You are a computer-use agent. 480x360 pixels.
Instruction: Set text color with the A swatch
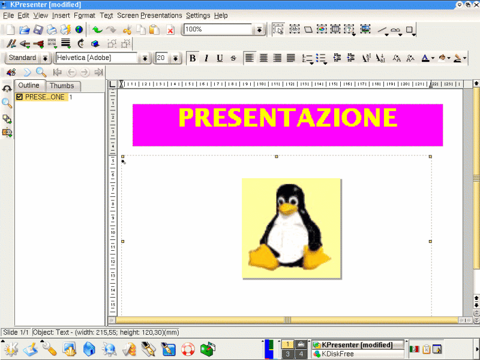[425, 58]
